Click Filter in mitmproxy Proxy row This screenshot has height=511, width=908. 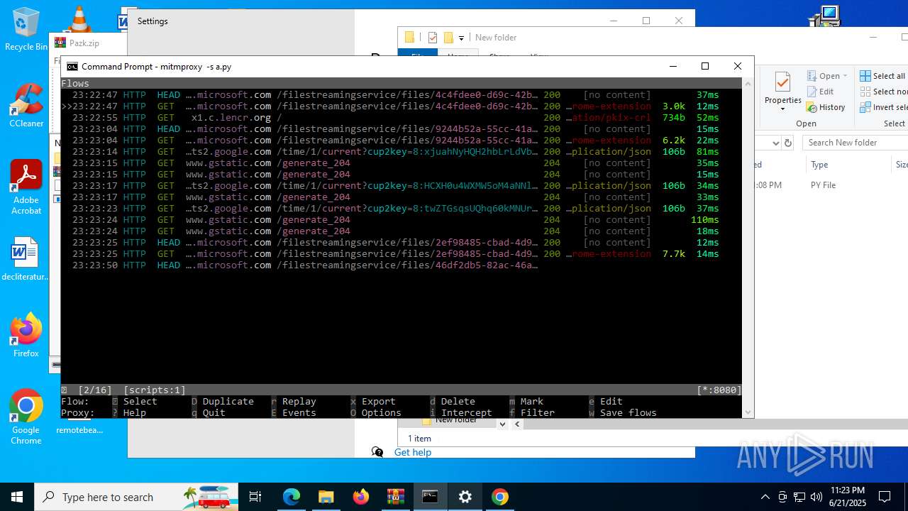coord(538,413)
